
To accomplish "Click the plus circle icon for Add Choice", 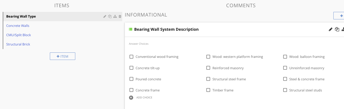I will 131,98.
